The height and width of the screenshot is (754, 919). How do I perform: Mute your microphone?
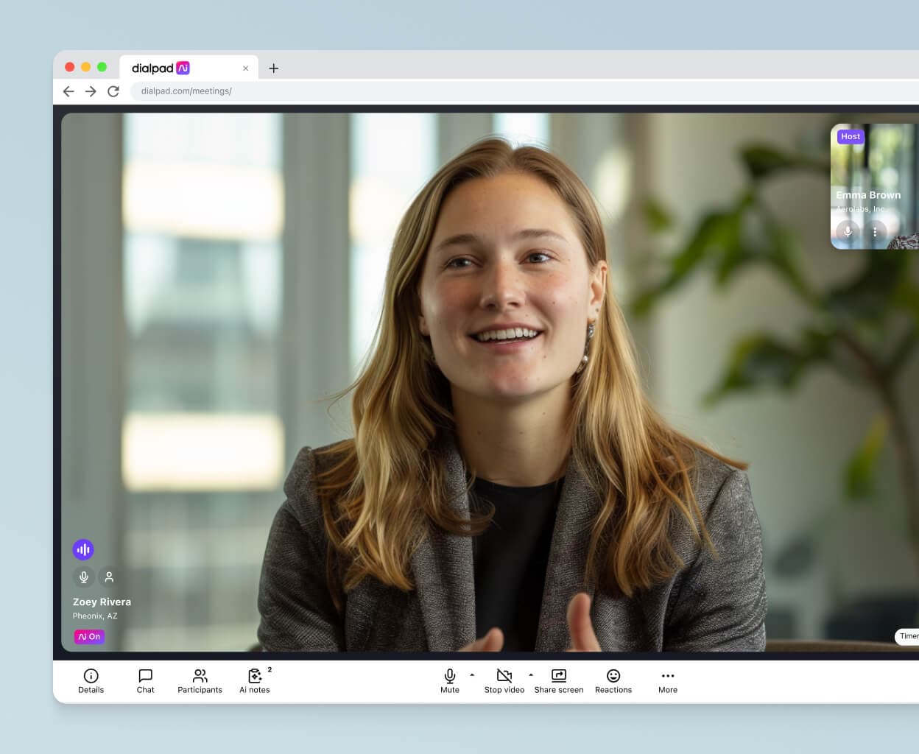click(x=449, y=680)
